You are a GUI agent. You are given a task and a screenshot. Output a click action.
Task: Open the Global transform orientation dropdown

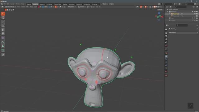click(x=82, y=7)
